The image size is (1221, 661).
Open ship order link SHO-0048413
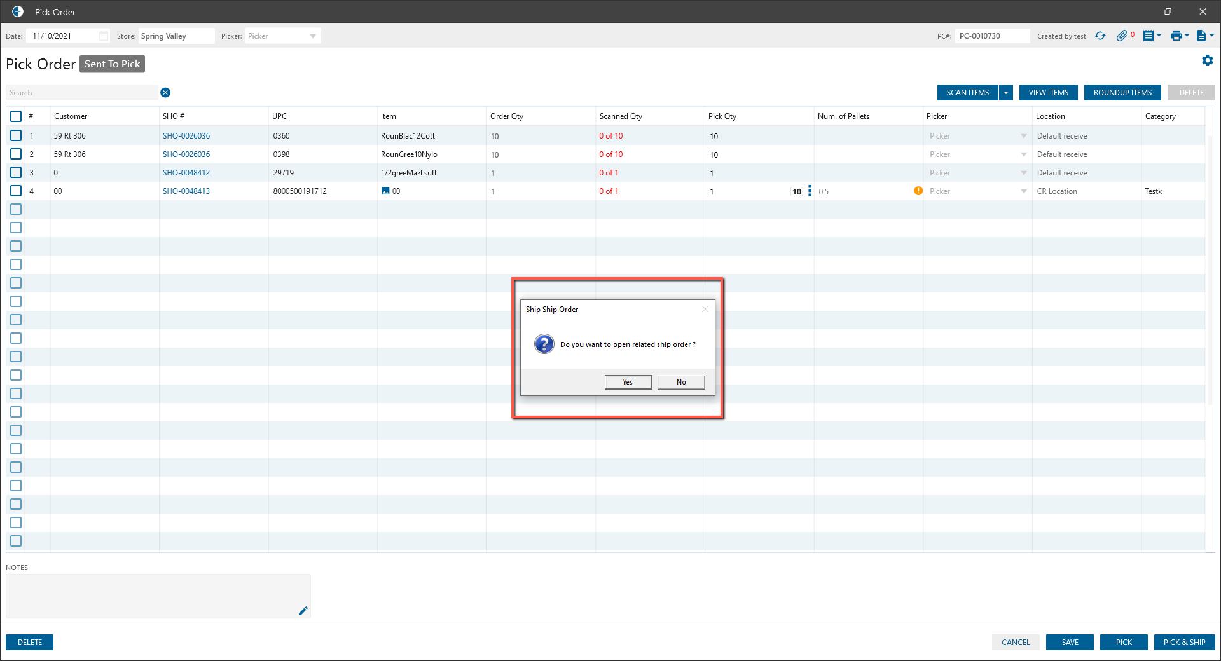click(x=186, y=191)
